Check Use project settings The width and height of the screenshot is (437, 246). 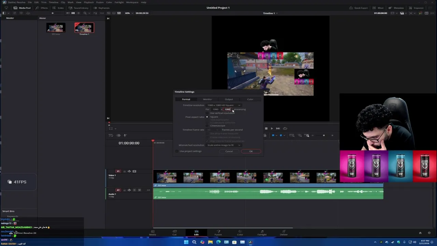(177, 151)
